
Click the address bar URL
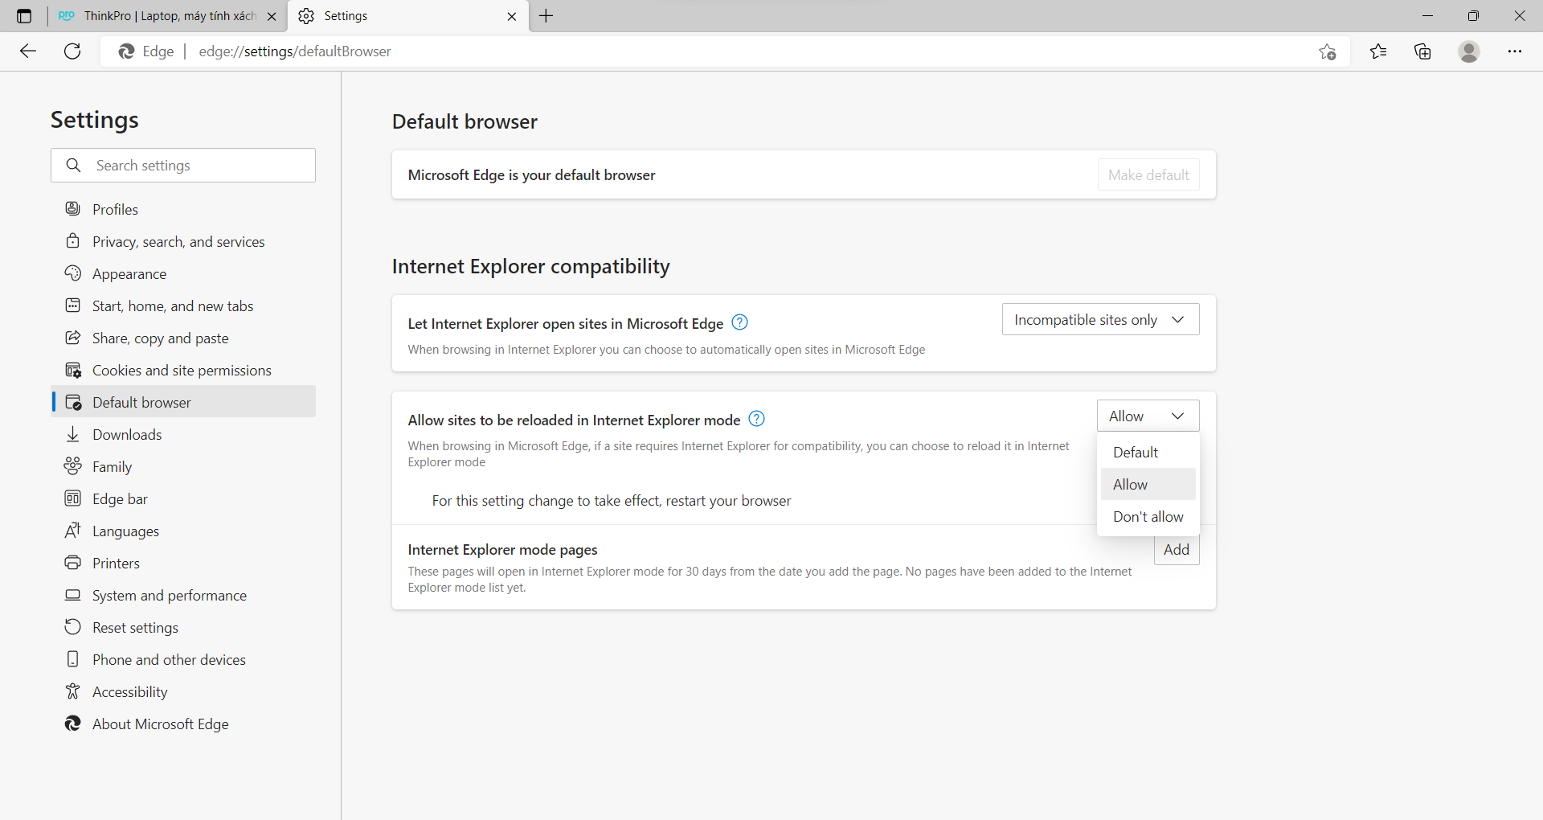(x=295, y=51)
